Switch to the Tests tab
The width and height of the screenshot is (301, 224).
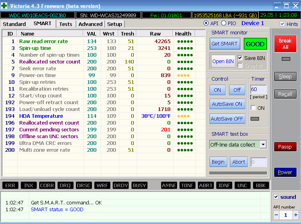click(66, 24)
